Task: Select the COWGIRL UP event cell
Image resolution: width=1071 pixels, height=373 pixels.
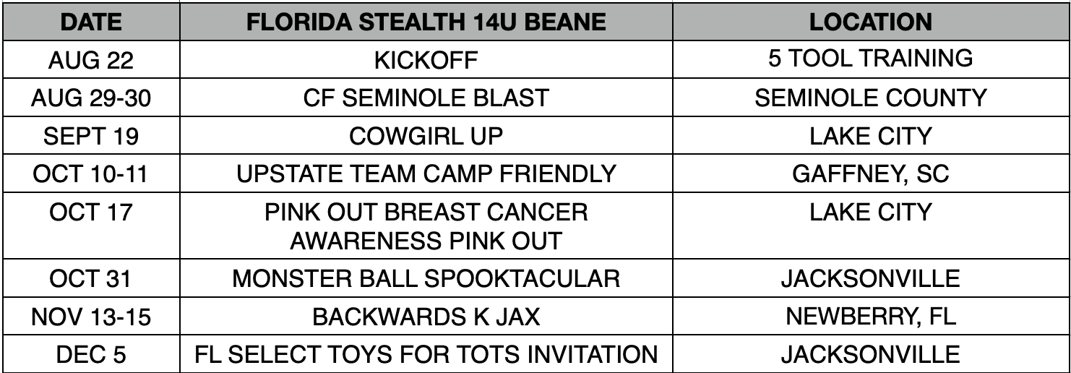Action: (426, 137)
